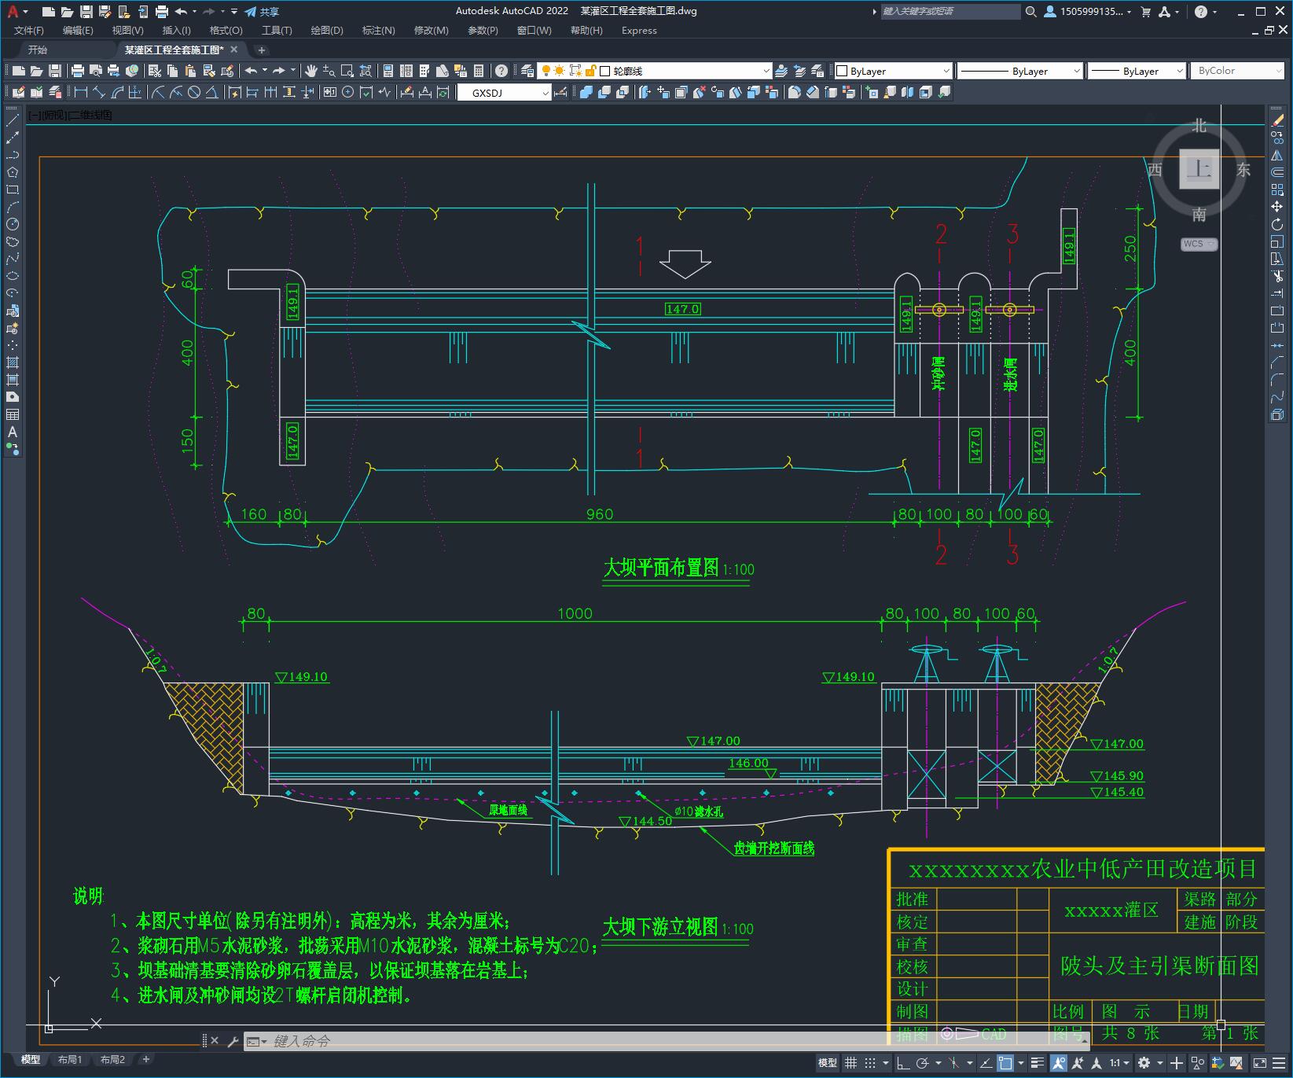Select the Aligned dimension tool
The width and height of the screenshot is (1293, 1078).
coord(98,93)
